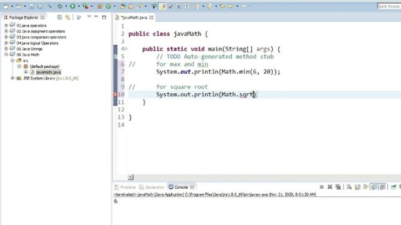This screenshot has height=225, width=401.
Task: Collapse the main method fold marker
Action: (127, 49)
